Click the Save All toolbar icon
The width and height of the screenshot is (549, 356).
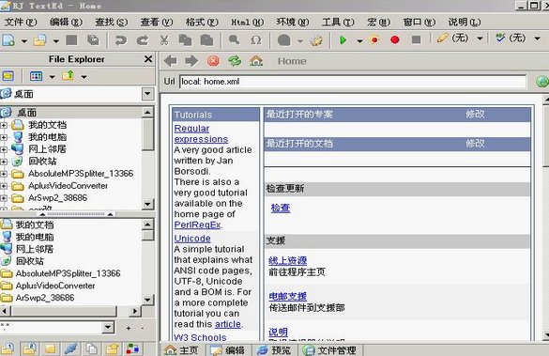93,40
